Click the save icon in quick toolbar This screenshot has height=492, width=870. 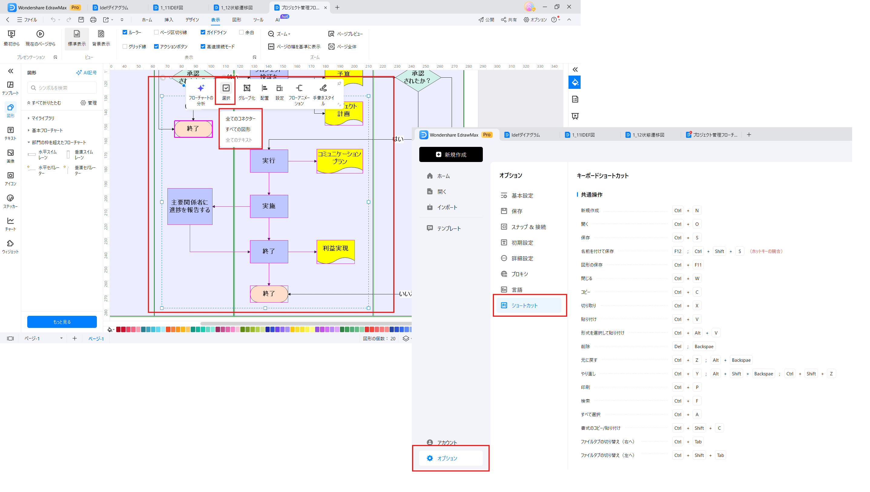[81, 20]
